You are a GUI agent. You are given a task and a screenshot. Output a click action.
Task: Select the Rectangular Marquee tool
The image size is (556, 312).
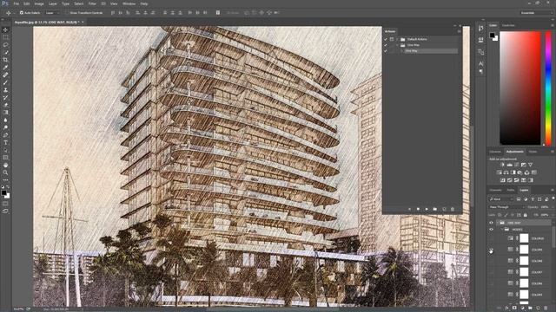click(x=5, y=37)
